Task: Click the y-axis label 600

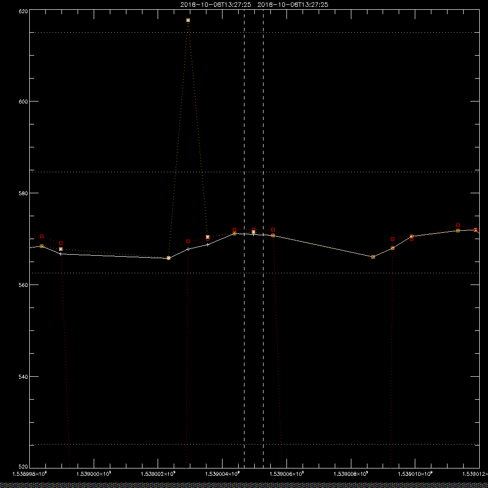Action: (x=23, y=101)
